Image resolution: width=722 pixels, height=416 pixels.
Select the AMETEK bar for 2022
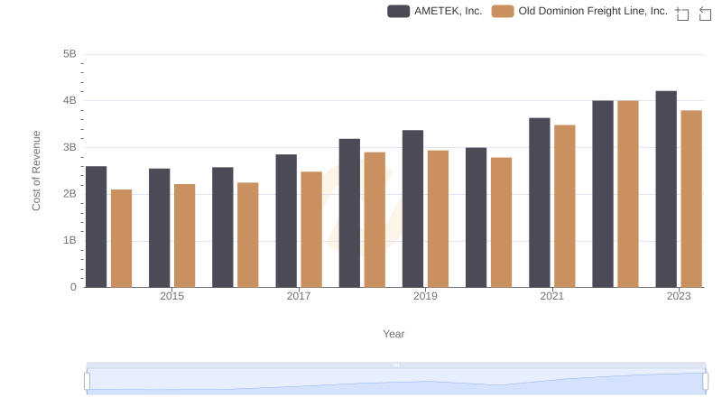[x=603, y=194]
